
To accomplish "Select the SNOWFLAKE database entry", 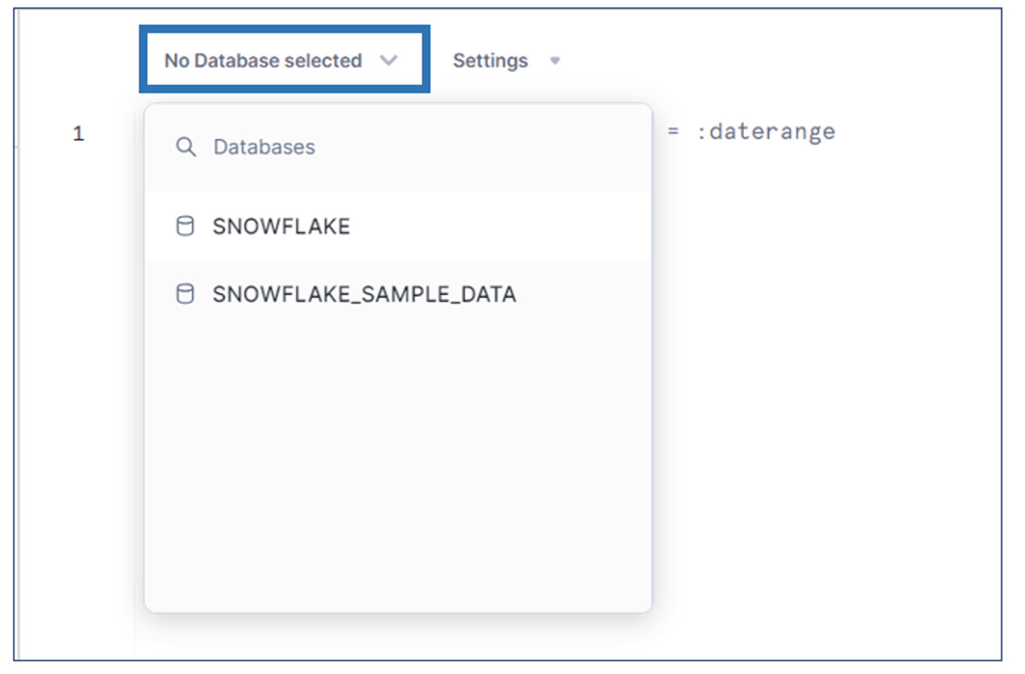I will [282, 226].
